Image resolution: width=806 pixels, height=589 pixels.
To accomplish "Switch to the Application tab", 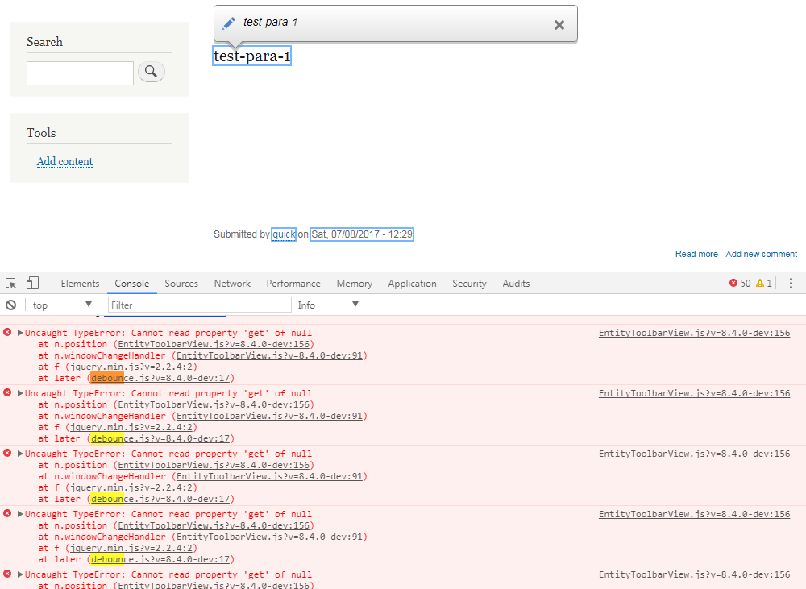I will [412, 283].
